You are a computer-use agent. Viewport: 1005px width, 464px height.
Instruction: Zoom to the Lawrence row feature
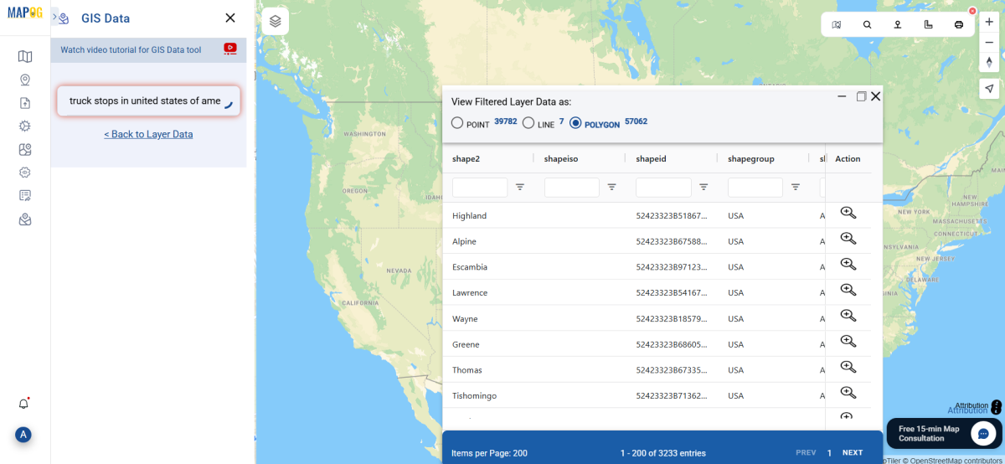848,290
